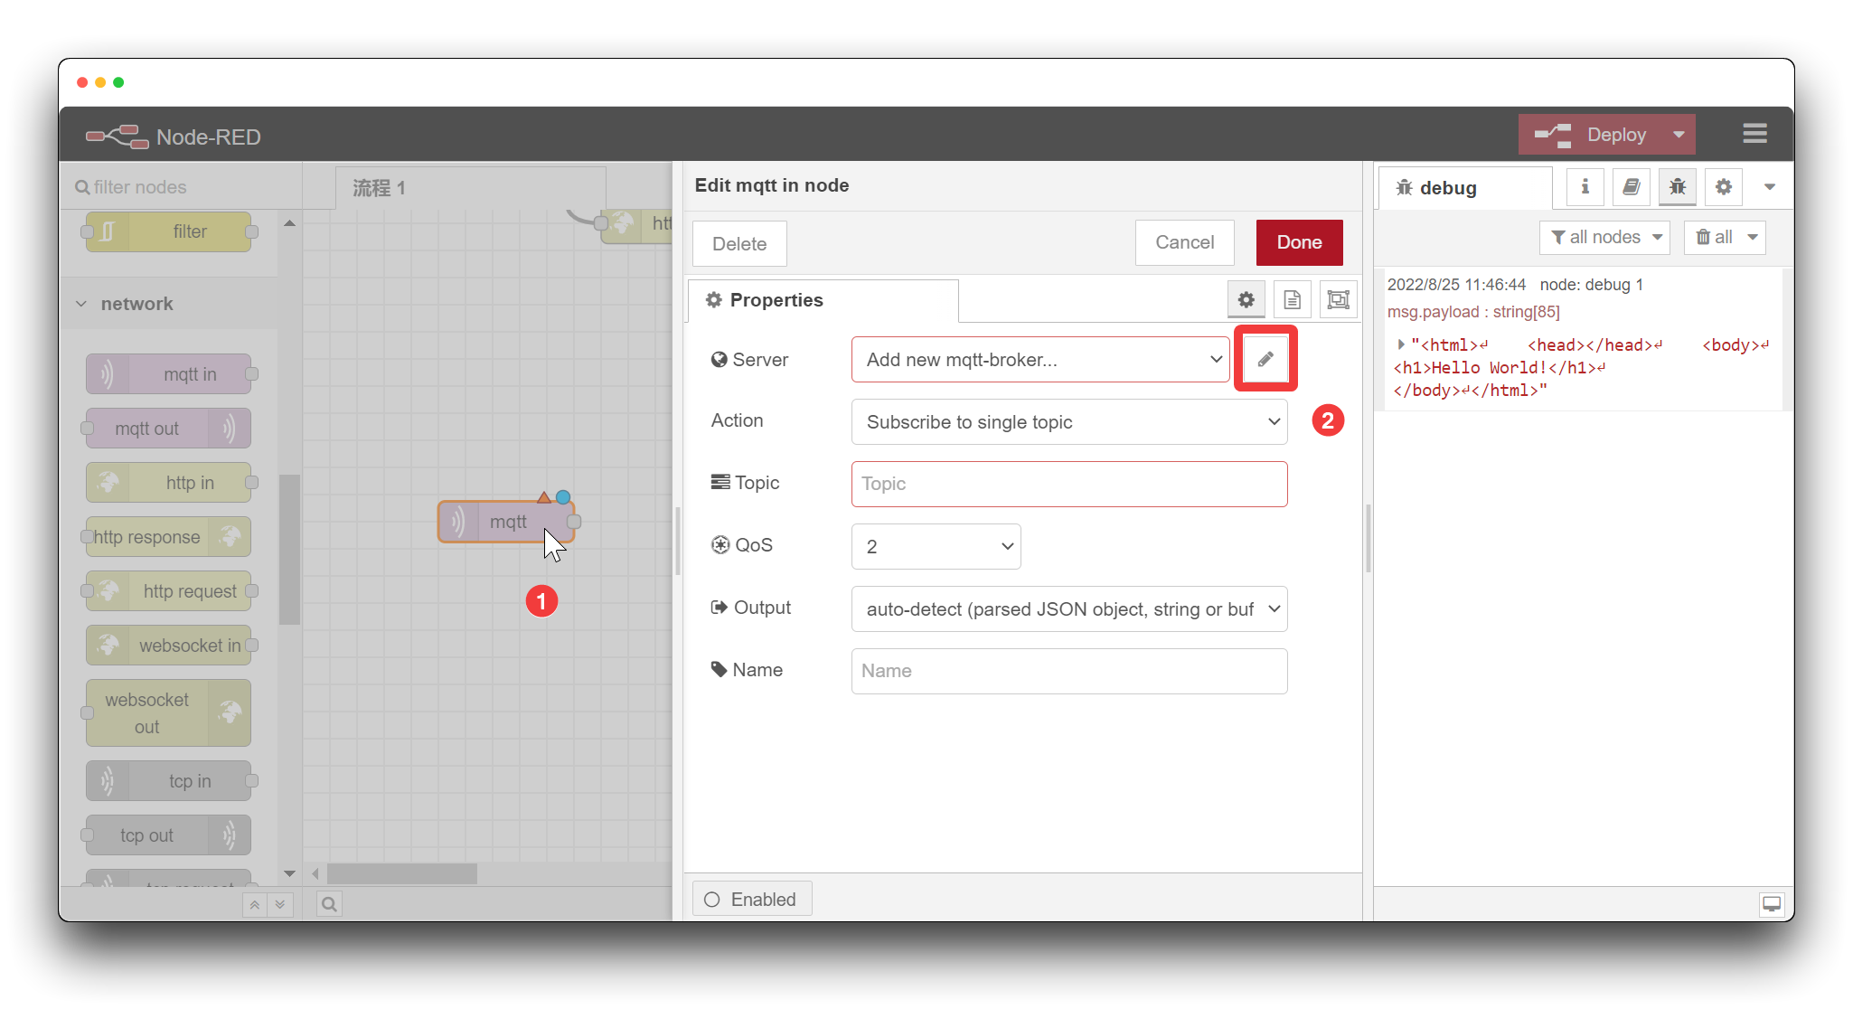
Task: Click the Delete button
Action: 739,244
